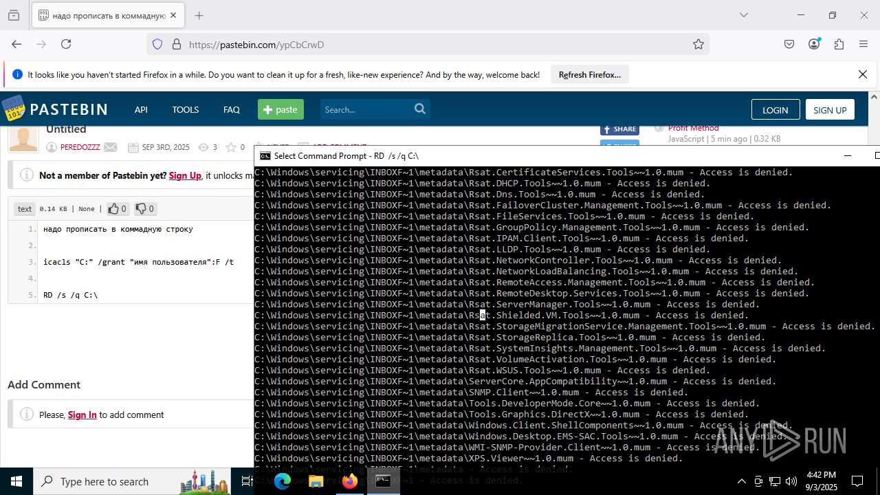Click the Firefox view recent browsing icon
The width and height of the screenshot is (880, 495).
click(x=14, y=15)
